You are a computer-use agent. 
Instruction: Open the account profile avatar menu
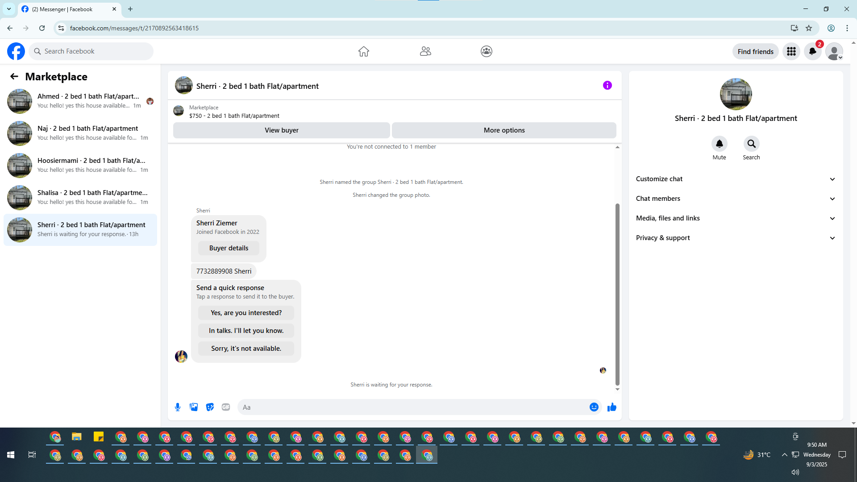tap(834, 51)
